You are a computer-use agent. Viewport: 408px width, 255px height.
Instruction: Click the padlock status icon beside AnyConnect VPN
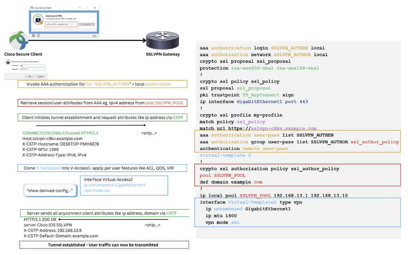[38, 20]
